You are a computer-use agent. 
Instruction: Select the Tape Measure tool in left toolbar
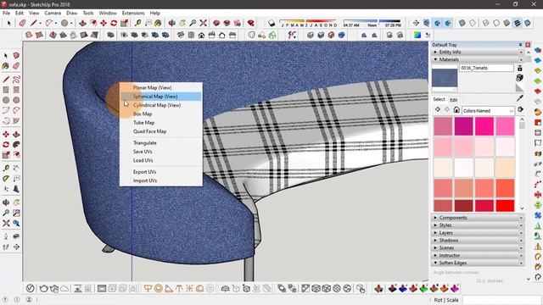pyautogui.click(x=6, y=168)
